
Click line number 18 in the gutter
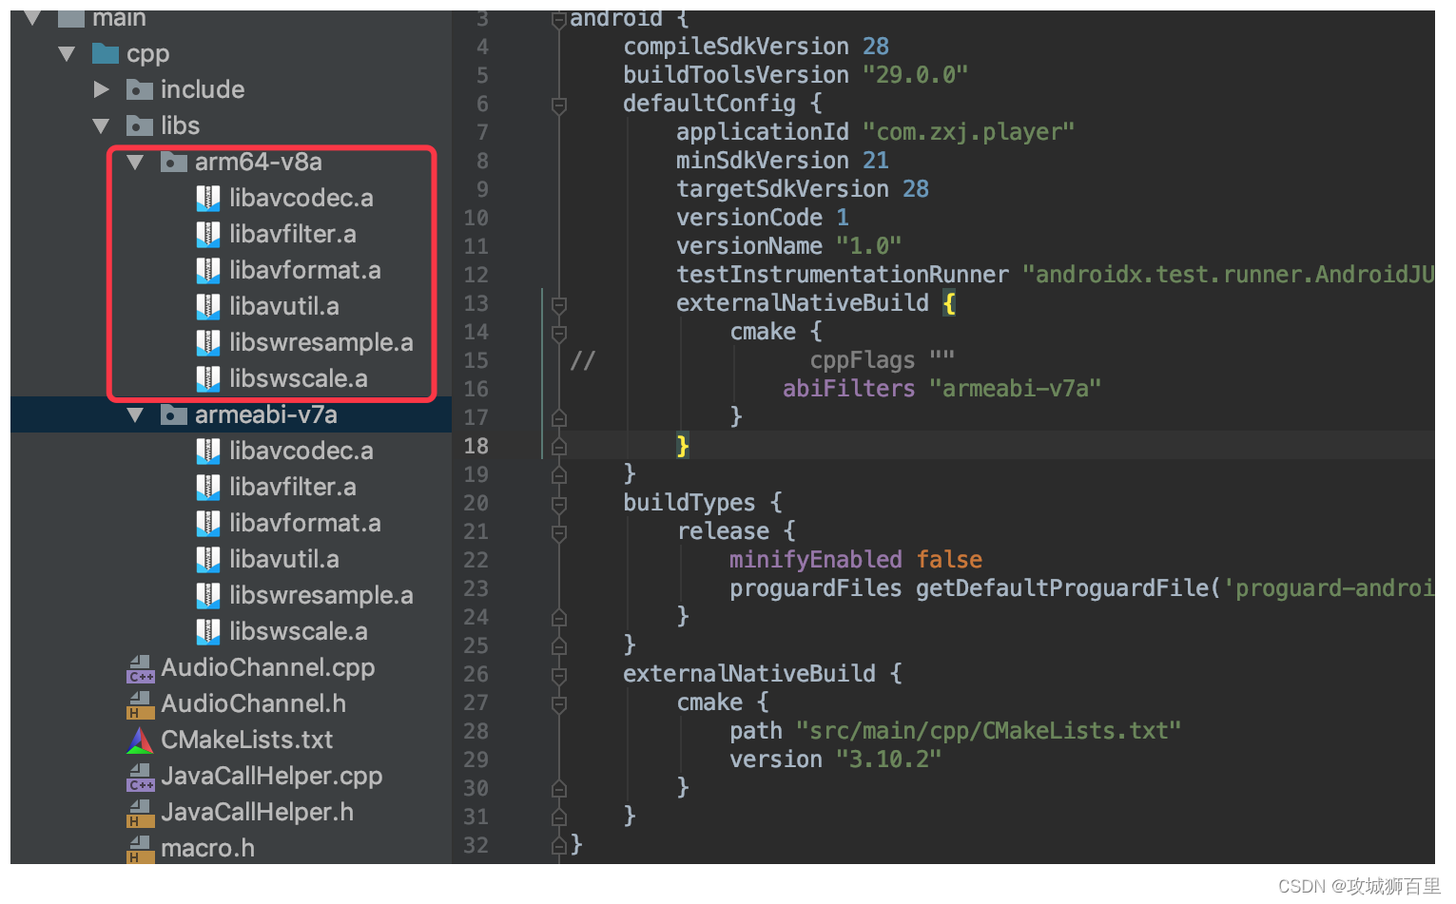pos(476,446)
